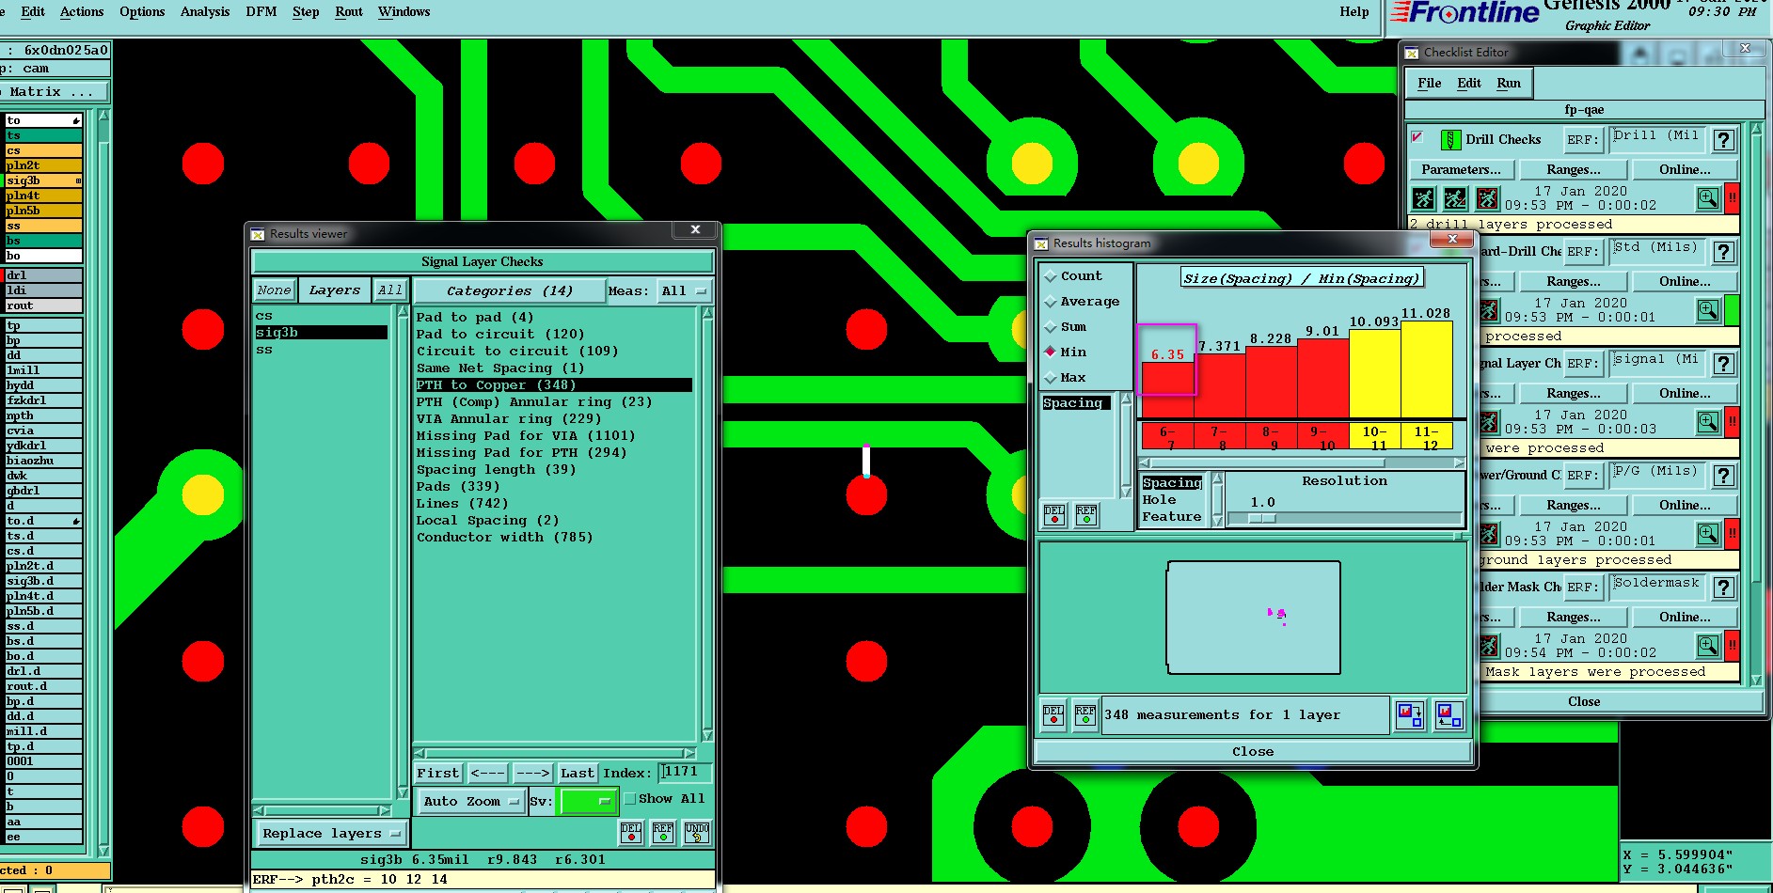
Task: Open Checklist Editor File menu
Action: 1430,84
